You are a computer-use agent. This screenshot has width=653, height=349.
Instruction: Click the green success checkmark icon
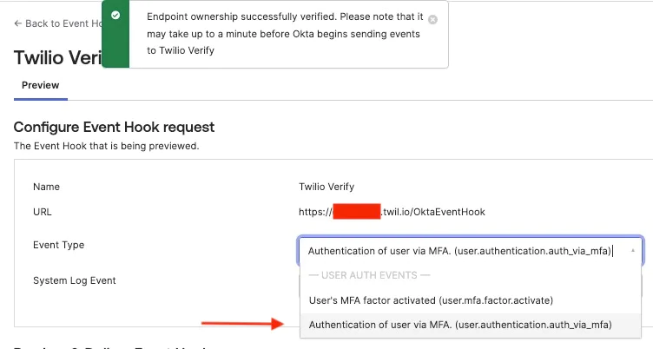pyautogui.click(x=115, y=16)
